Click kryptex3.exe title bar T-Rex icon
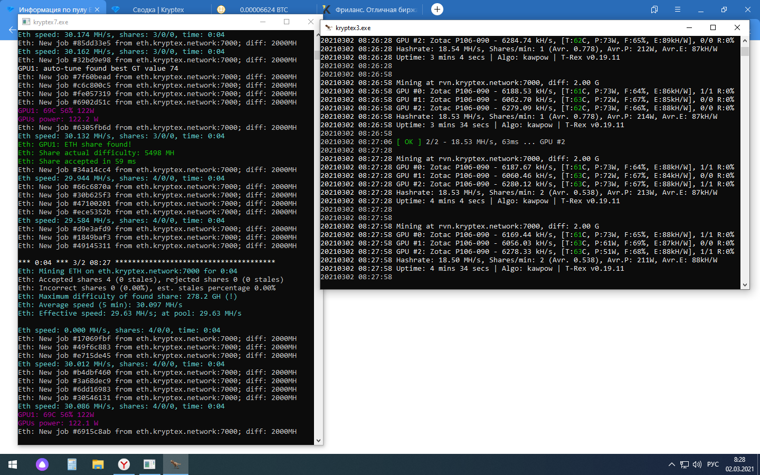Image resolution: width=760 pixels, height=475 pixels. (x=328, y=27)
